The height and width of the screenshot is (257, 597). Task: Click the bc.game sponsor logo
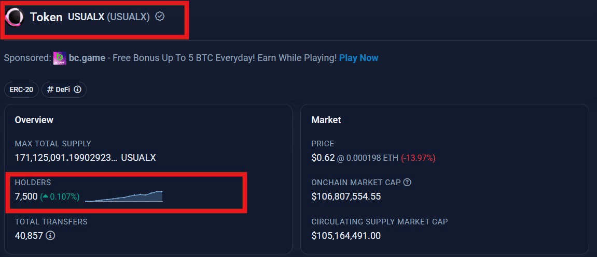[60, 58]
